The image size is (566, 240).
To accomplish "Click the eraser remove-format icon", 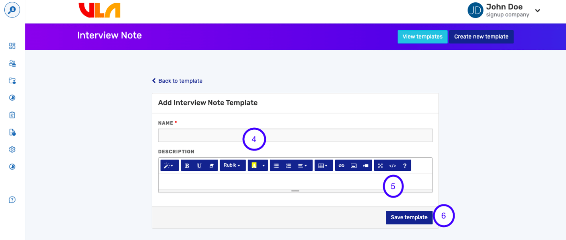I will point(212,166).
